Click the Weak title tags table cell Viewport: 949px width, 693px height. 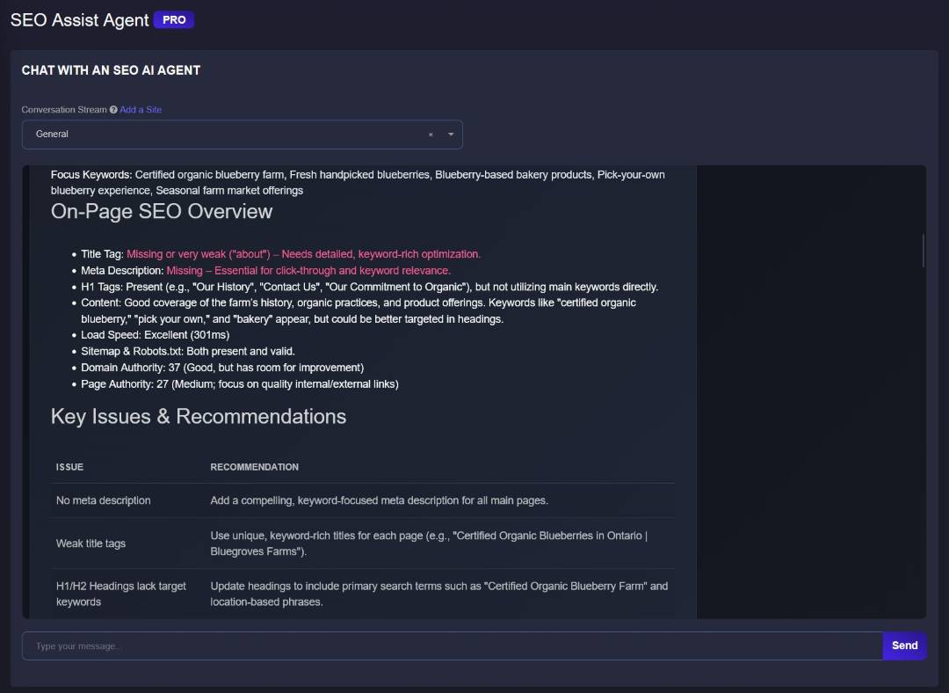91,543
